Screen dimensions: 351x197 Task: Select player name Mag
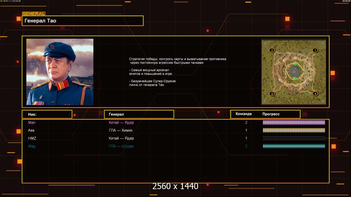coord(32,146)
